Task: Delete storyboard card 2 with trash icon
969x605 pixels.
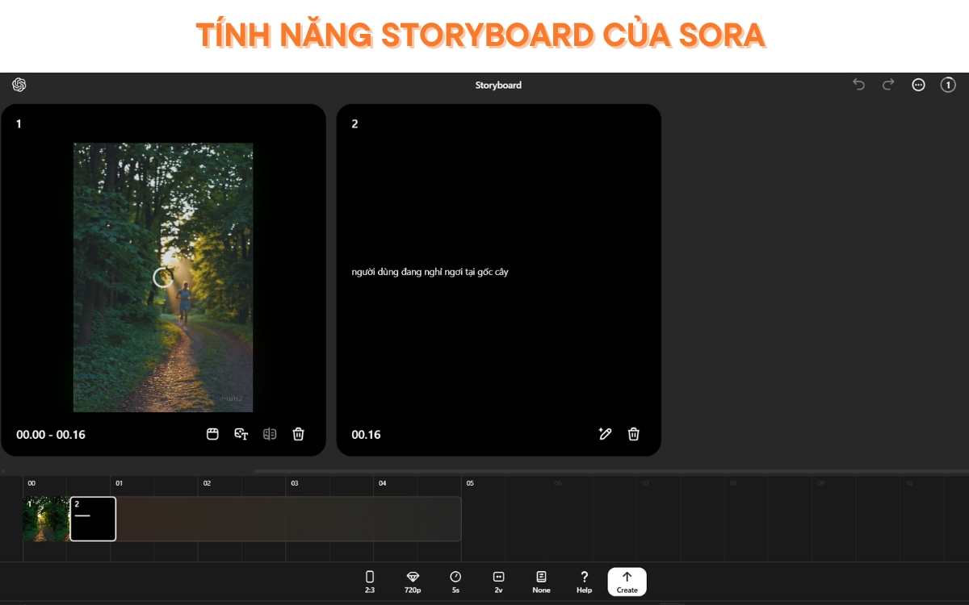Action: (634, 434)
